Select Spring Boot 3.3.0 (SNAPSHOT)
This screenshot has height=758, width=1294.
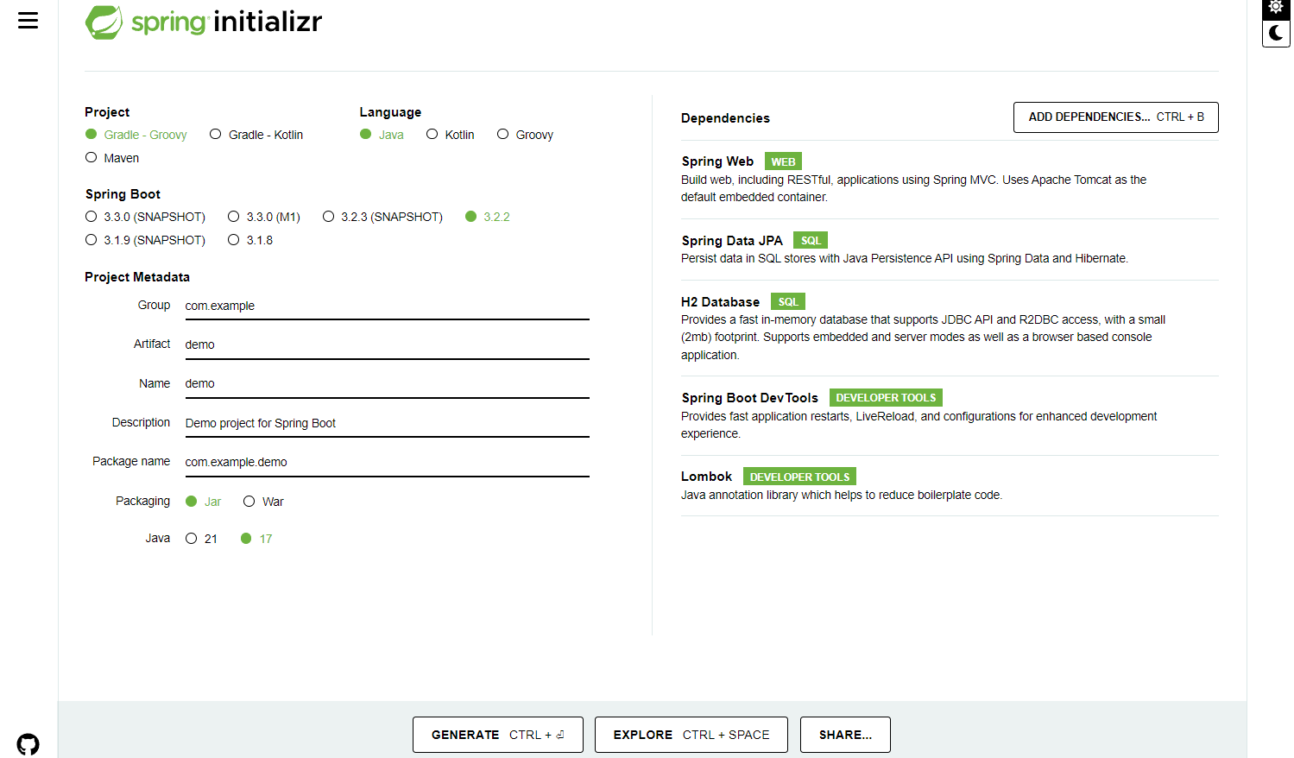click(145, 217)
